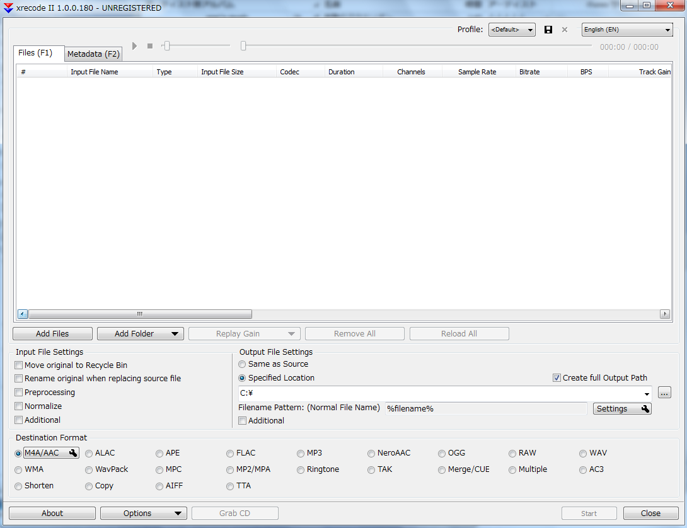Image resolution: width=687 pixels, height=528 pixels.
Task: Open the English (EN) language dropdown
Action: (x=626, y=29)
